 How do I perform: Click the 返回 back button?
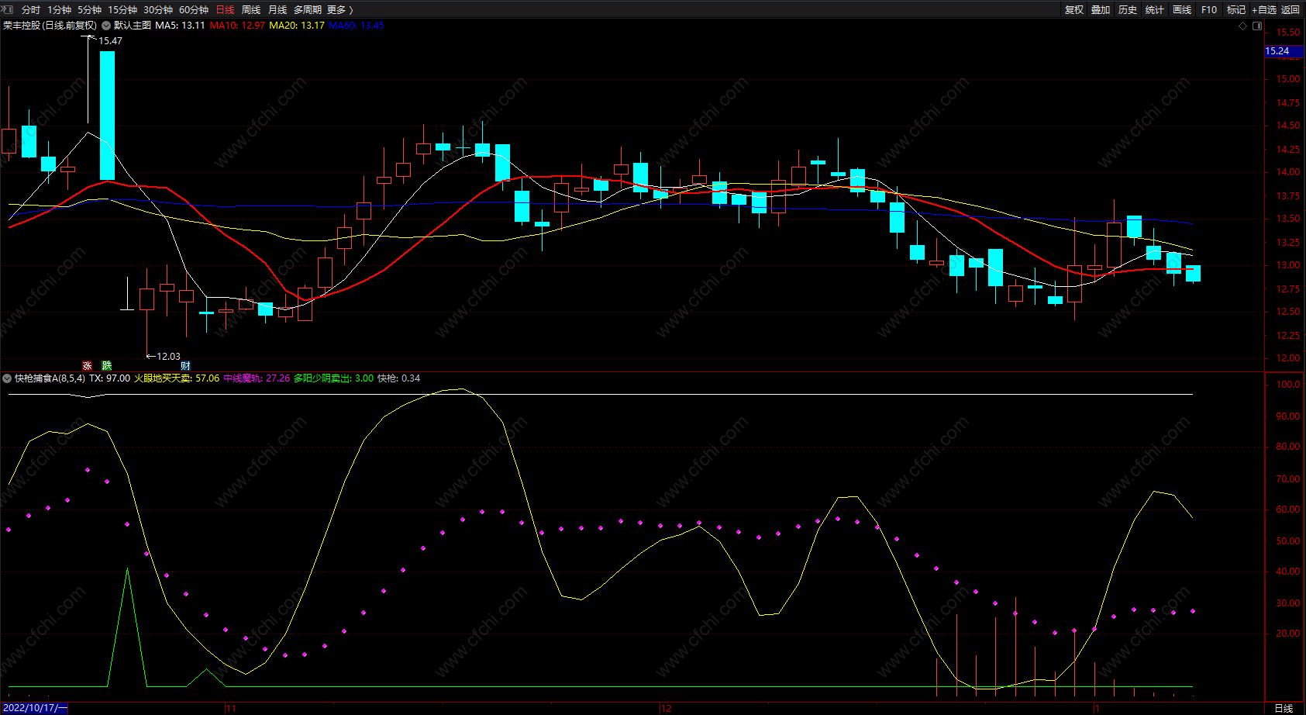[x=1290, y=10]
